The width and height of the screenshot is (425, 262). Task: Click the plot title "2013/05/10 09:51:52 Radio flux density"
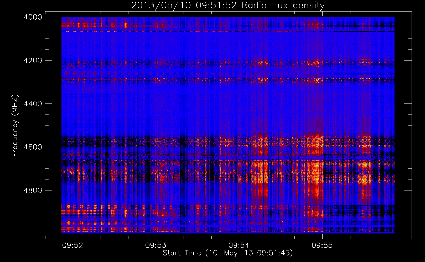click(x=228, y=6)
